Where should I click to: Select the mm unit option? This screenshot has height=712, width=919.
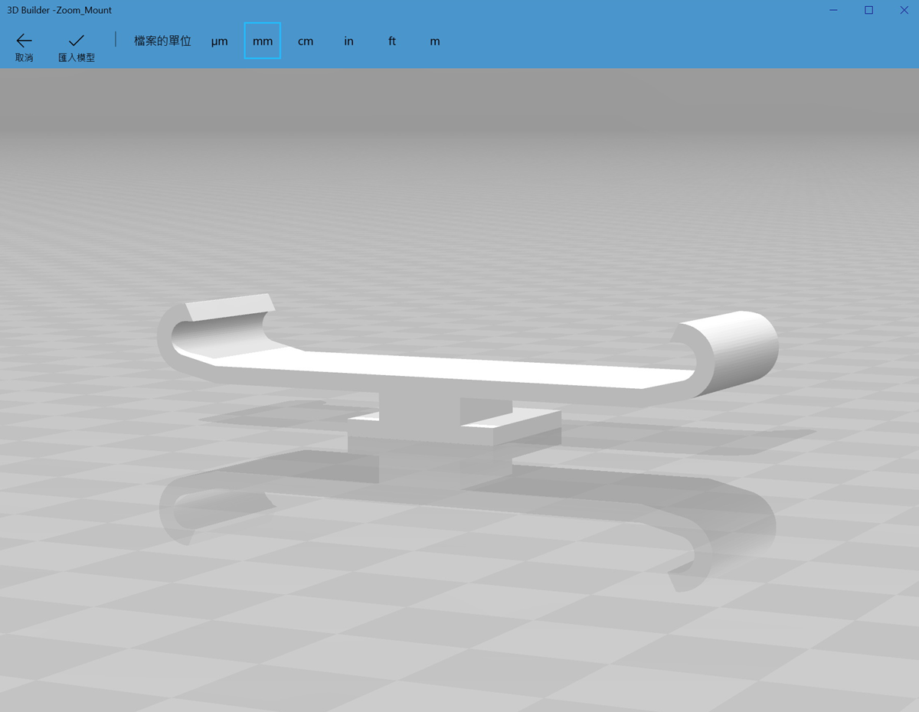tap(263, 41)
